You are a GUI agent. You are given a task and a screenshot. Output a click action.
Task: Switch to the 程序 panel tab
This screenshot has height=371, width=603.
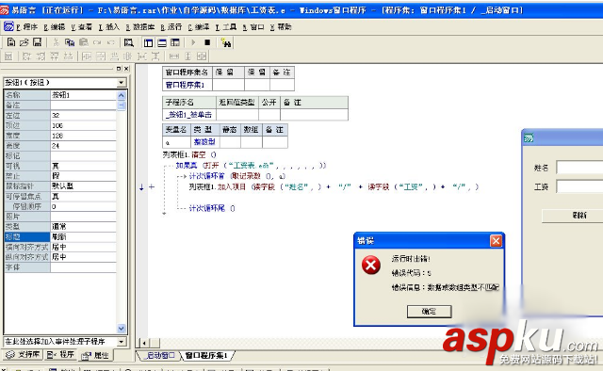(60, 354)
